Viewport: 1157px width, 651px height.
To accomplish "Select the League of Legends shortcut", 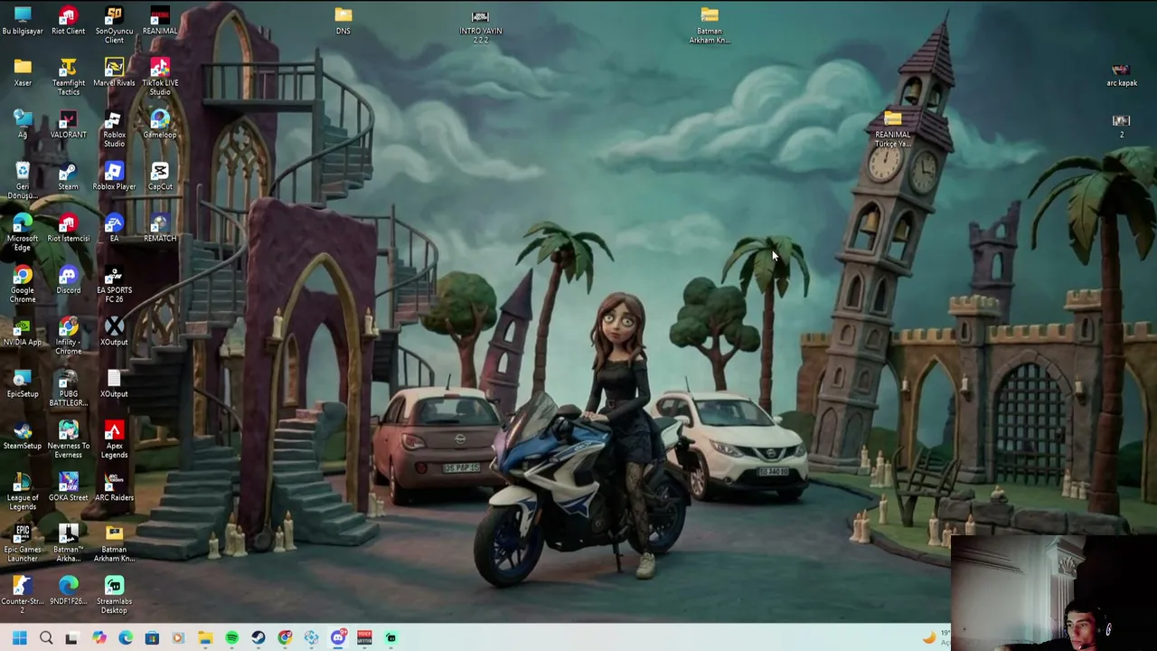I will (23, 491).
